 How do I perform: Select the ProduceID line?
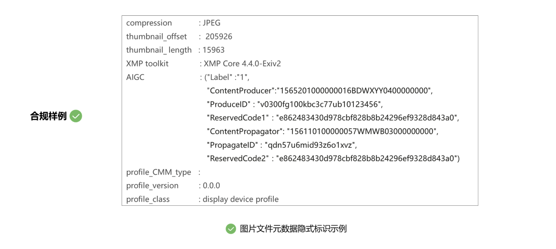click(x=295, y=105)
